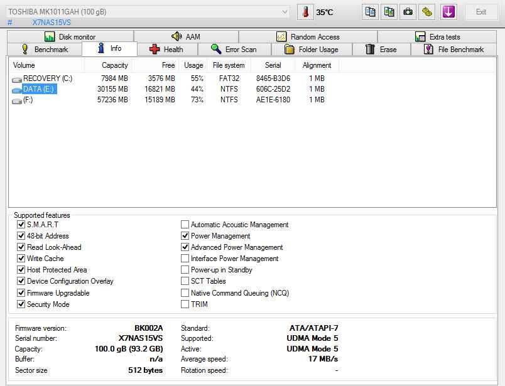The height and width of the screenshot is (386, 505).
Task: Toggle Interface Power Management checkbox
Action: click(x=185, y=258)
